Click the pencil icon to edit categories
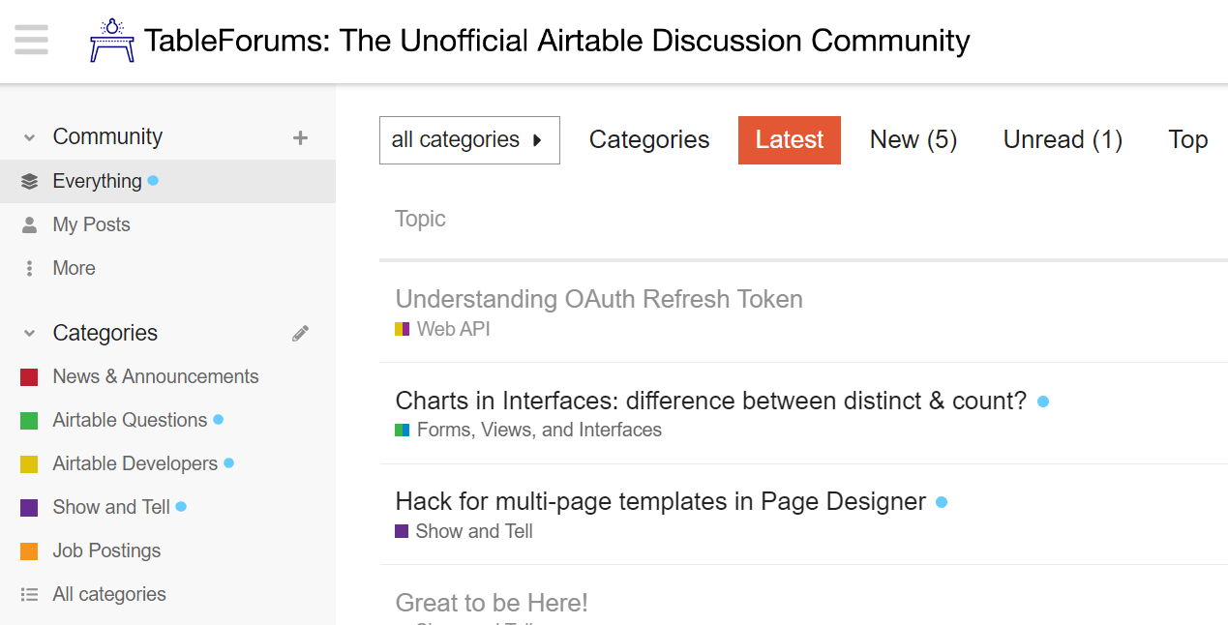This screenshot has width=1228, height=625. (300, 332)
